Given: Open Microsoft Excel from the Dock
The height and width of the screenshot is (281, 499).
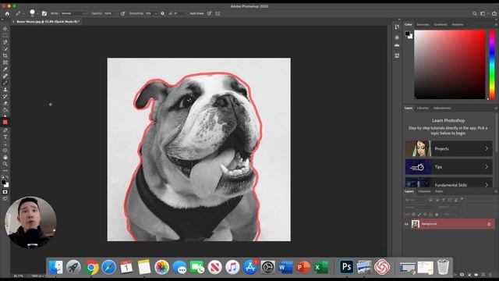Looking at the screenshot, I should pos(320,267).
